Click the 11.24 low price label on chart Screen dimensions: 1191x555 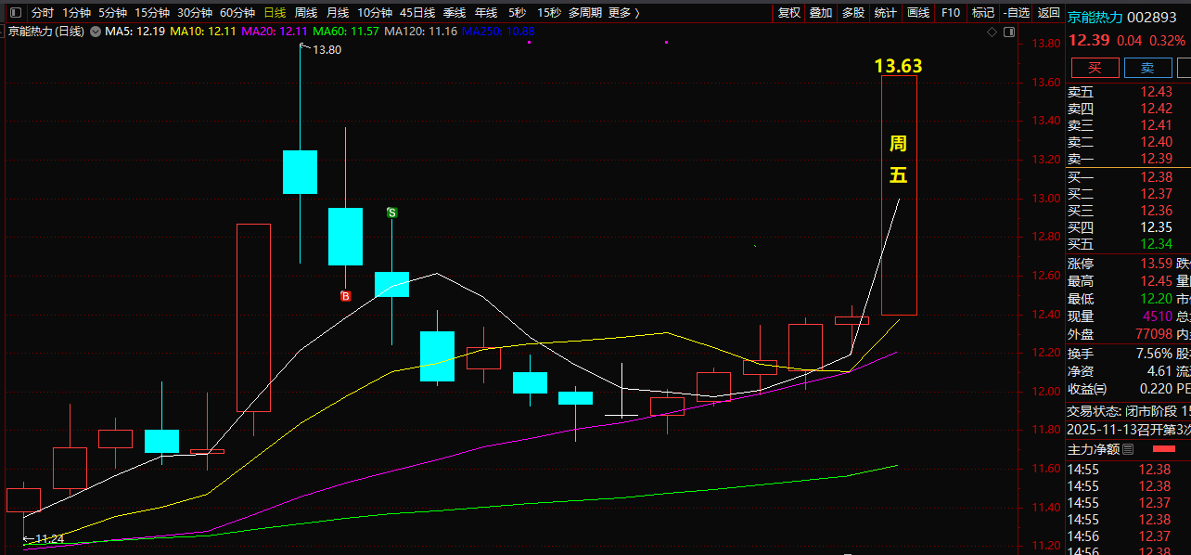(50, 539)
